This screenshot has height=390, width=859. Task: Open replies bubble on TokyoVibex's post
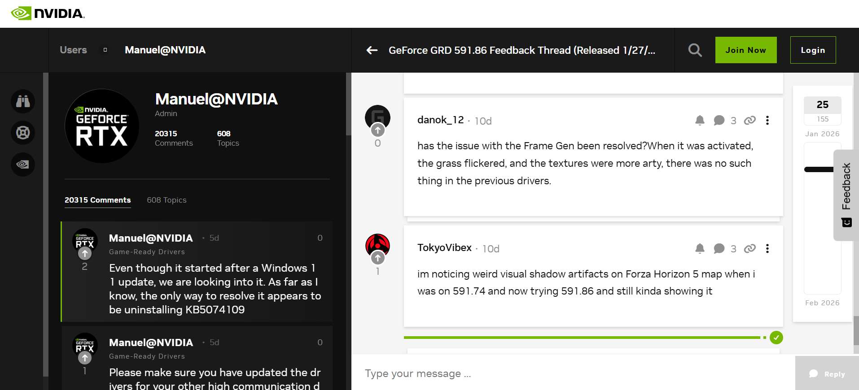(719, 248)
